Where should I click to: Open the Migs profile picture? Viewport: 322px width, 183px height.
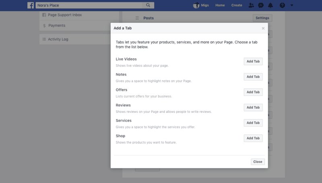click(196, 5)
